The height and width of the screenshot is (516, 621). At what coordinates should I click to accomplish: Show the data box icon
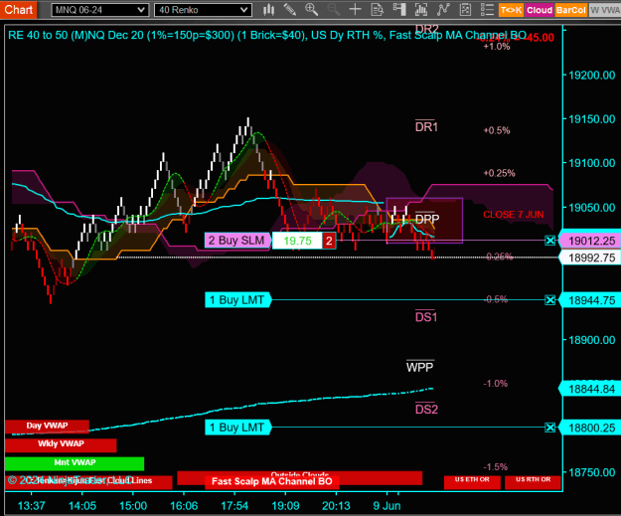click(377, 10)
